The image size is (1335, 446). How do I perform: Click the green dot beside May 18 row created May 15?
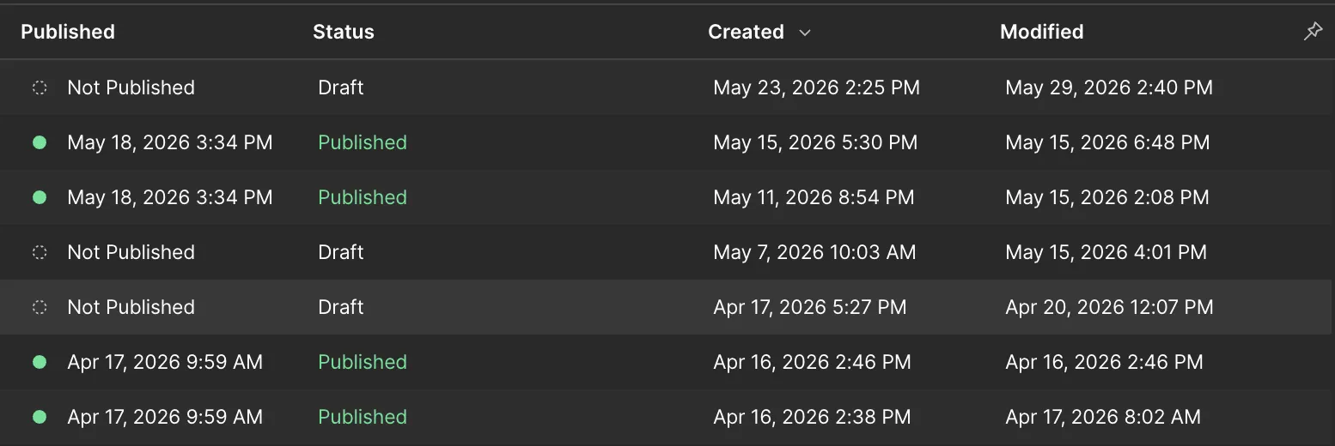click(x=40, y=142)
